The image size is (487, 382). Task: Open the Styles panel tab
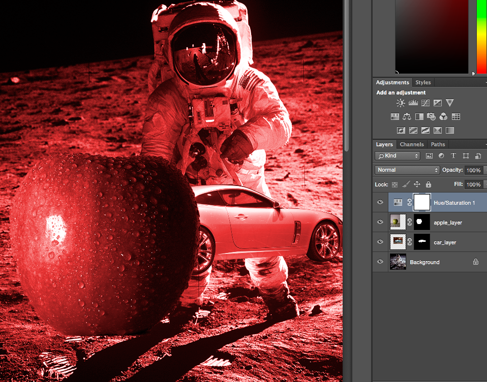423,82
